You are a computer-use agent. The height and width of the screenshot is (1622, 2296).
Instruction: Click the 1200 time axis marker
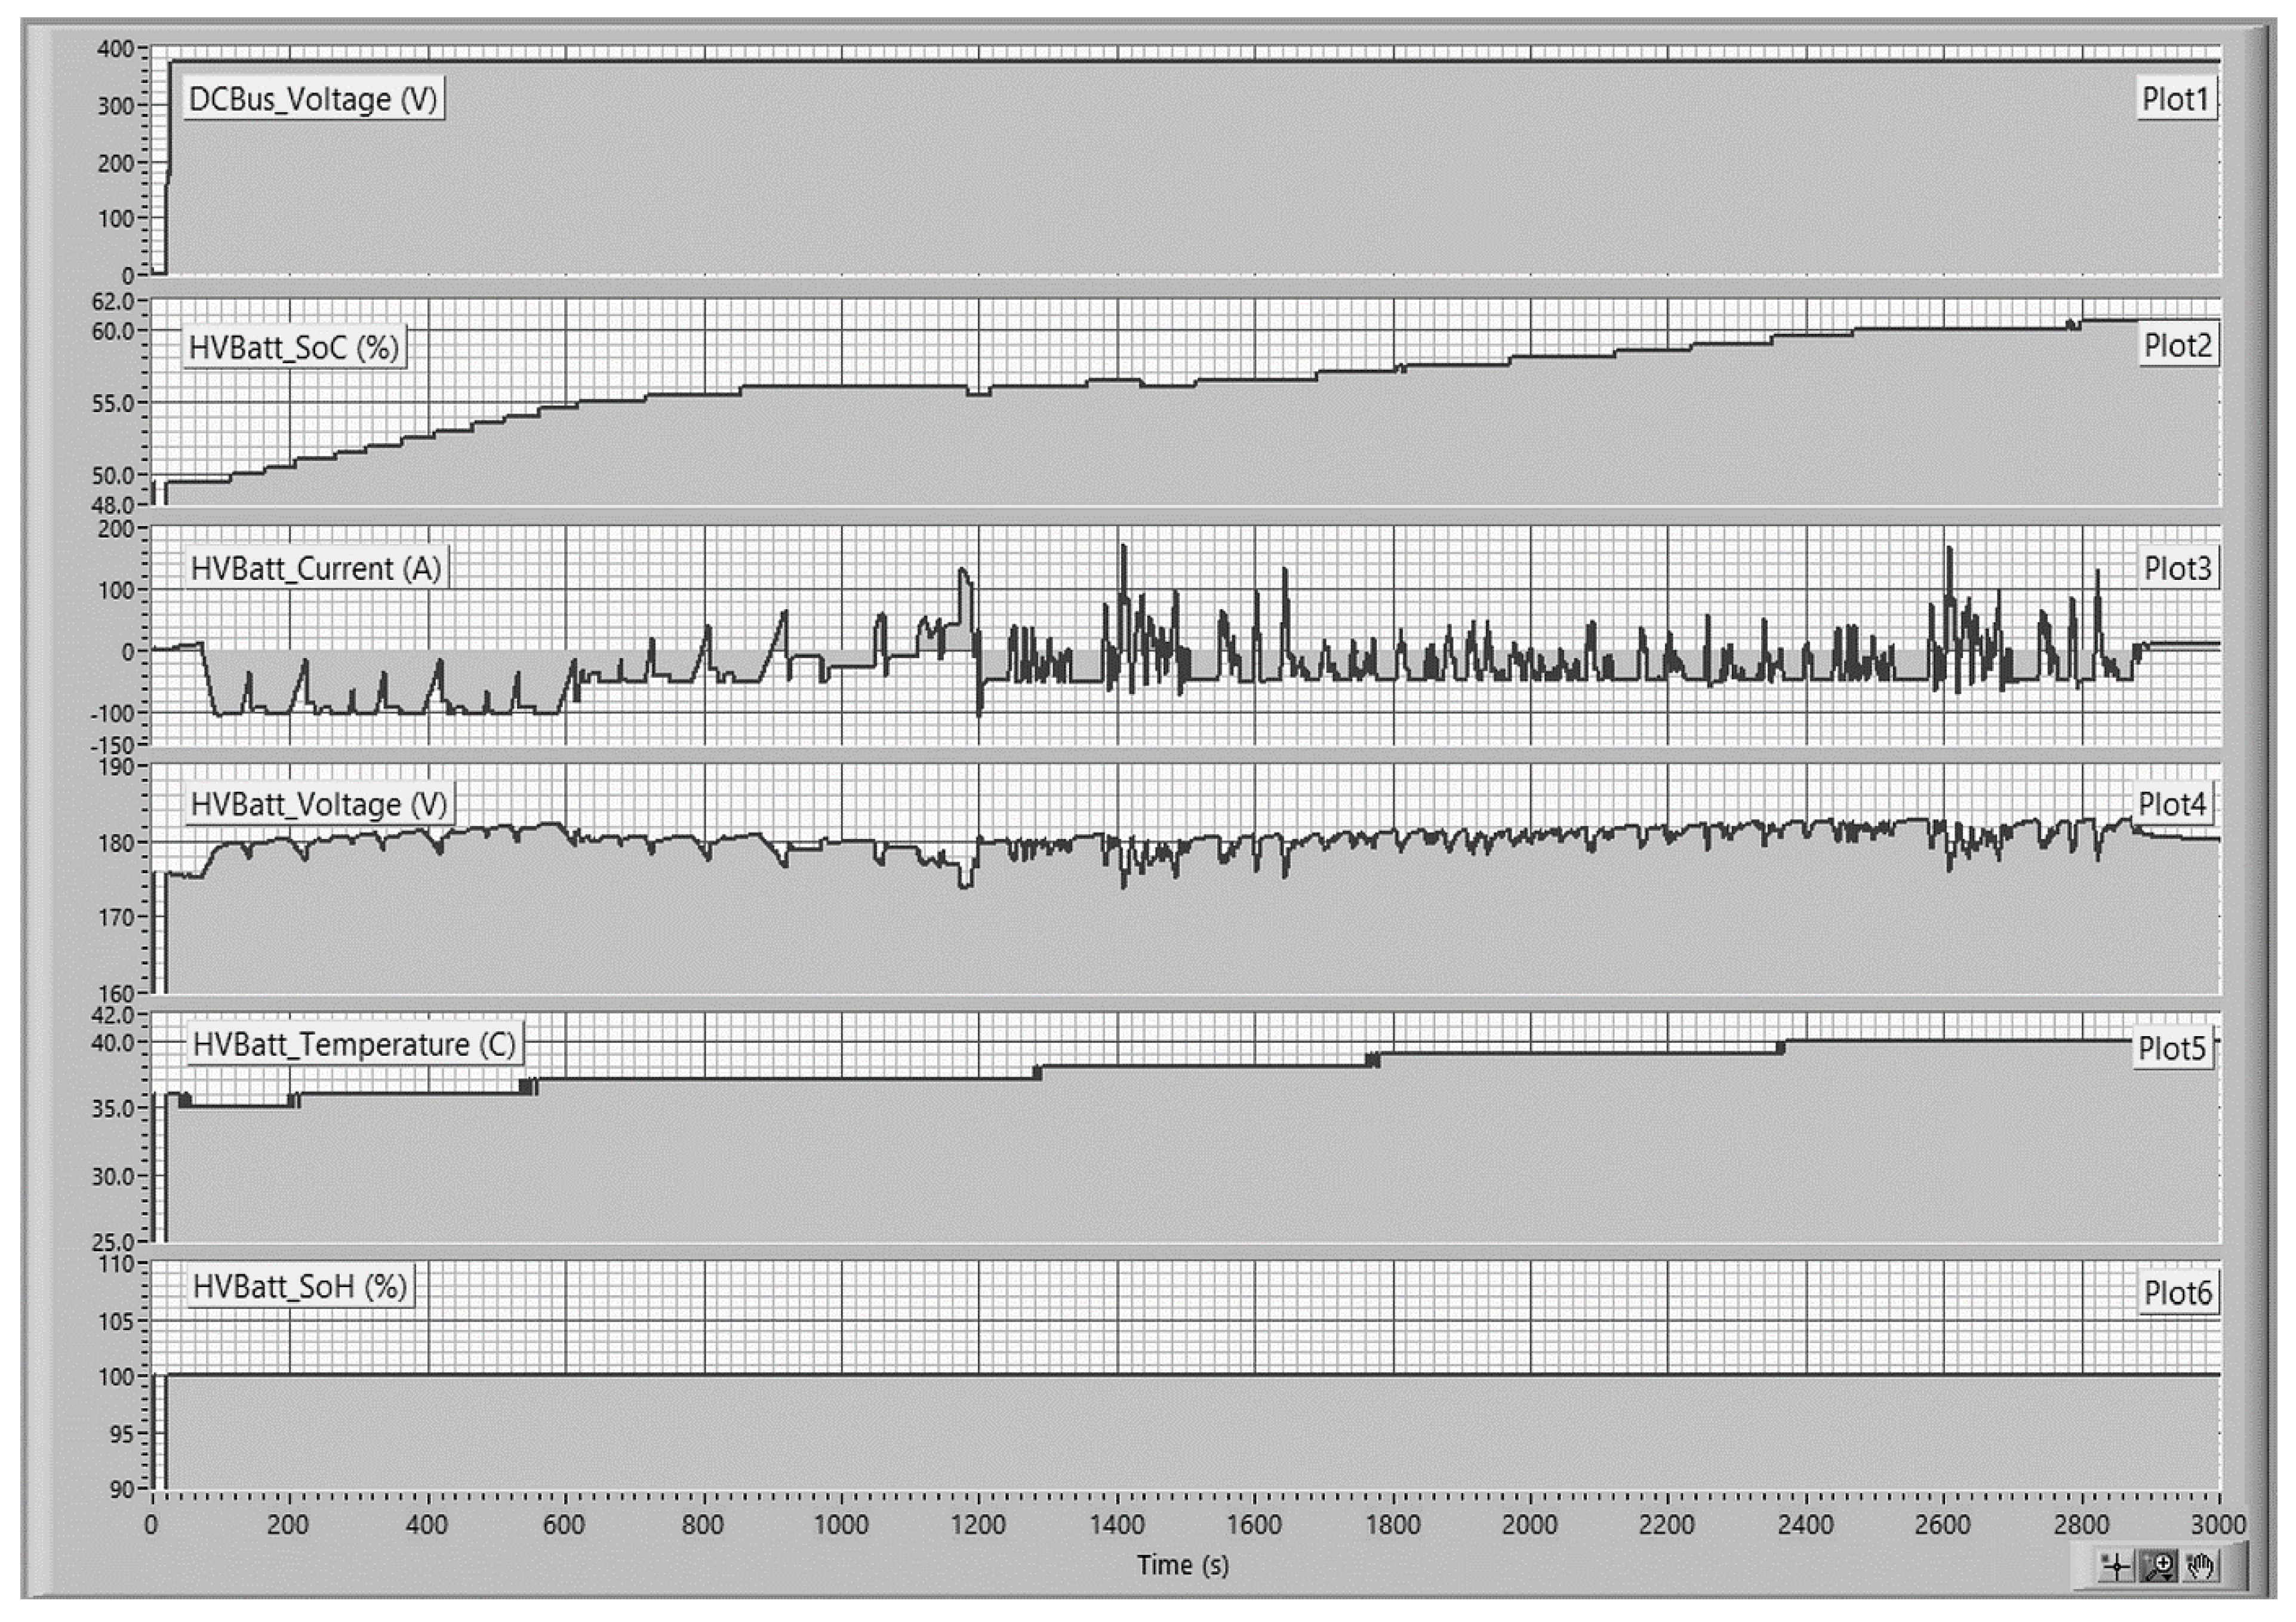978,1525
